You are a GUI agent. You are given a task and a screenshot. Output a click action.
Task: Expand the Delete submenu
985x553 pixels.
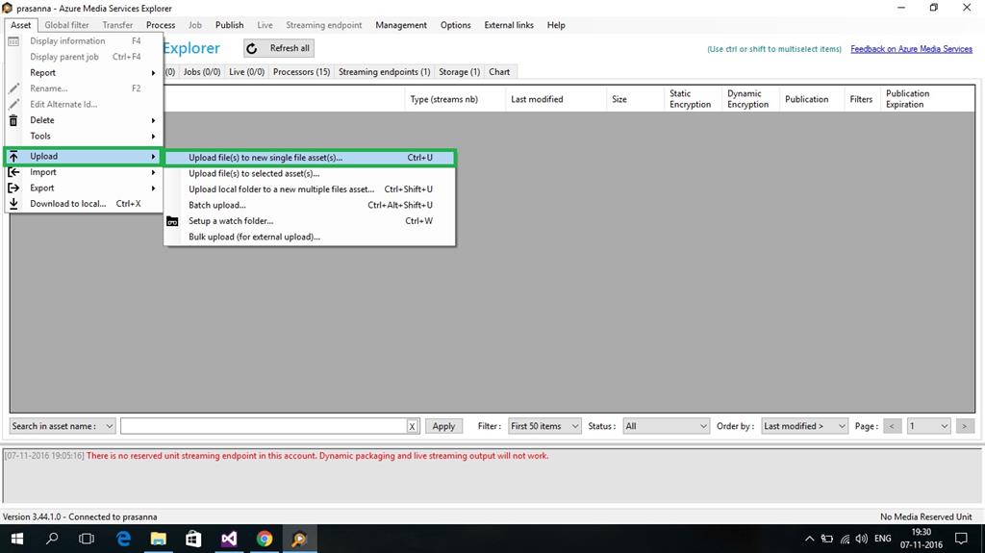click(x=84, y=120)
